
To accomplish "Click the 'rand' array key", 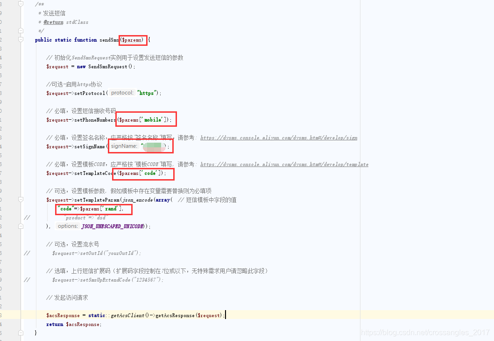I will tap(111, 209).
